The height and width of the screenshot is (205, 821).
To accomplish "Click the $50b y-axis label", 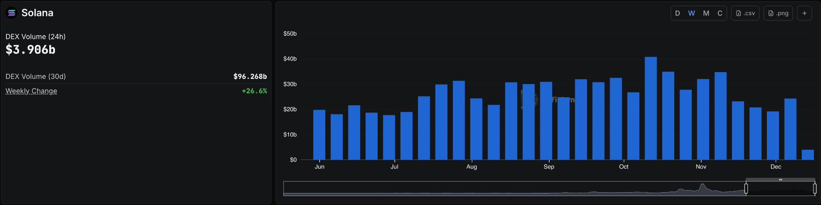I will [x=290, y=34].
